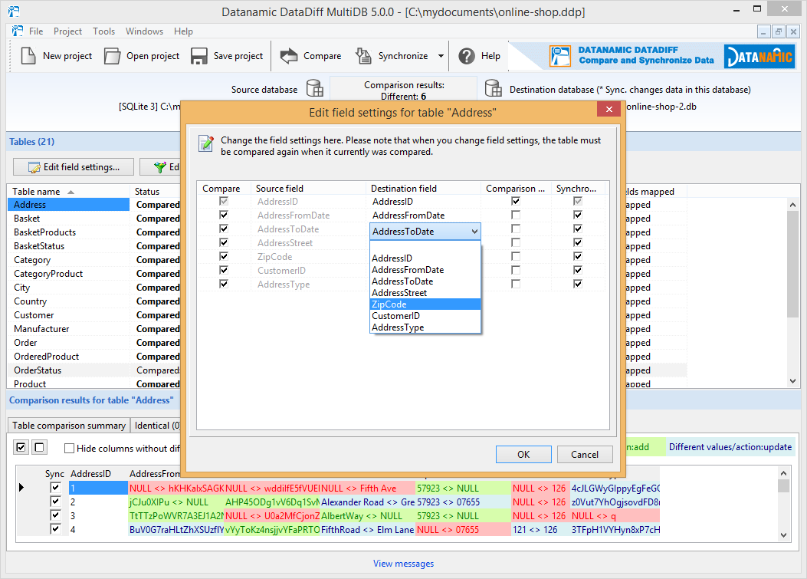Click the row indicator arrow for row 1

click(21, 487)
